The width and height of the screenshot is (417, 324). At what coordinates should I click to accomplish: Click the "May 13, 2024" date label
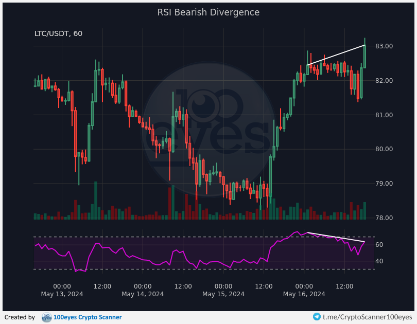pyautogui.click(x=62, y=294)
